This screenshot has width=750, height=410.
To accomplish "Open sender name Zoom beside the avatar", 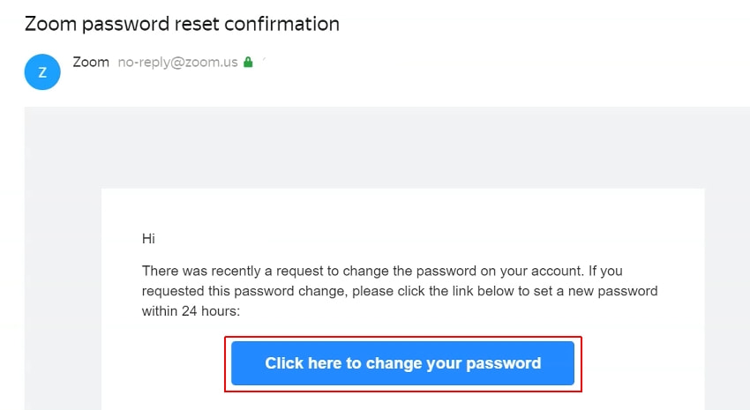I will pyautogui.click(x=92, y=63).
